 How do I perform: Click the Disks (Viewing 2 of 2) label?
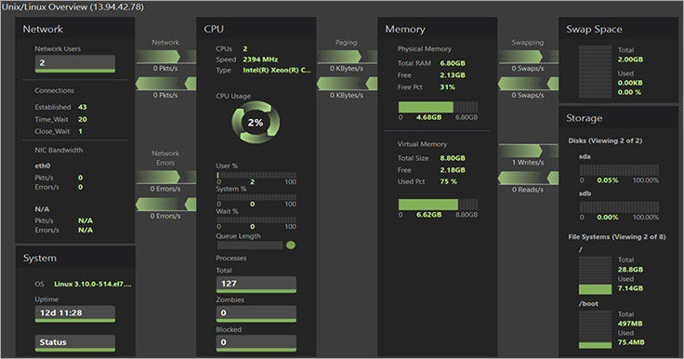[605, 140]
